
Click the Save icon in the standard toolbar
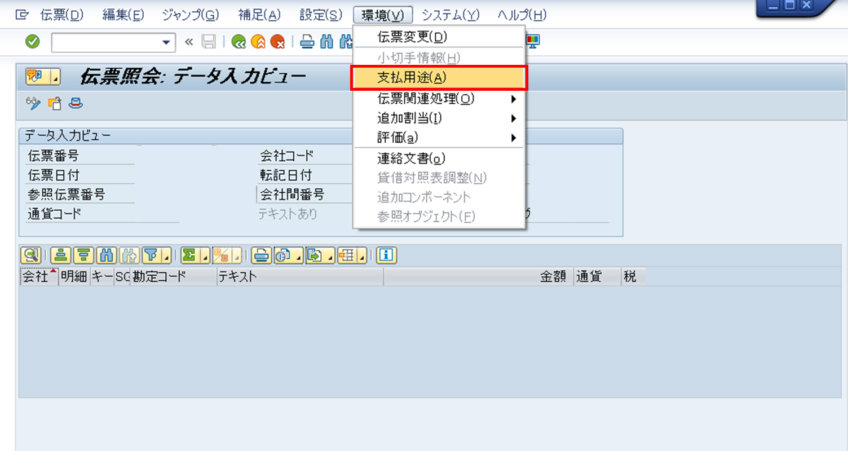209,41
